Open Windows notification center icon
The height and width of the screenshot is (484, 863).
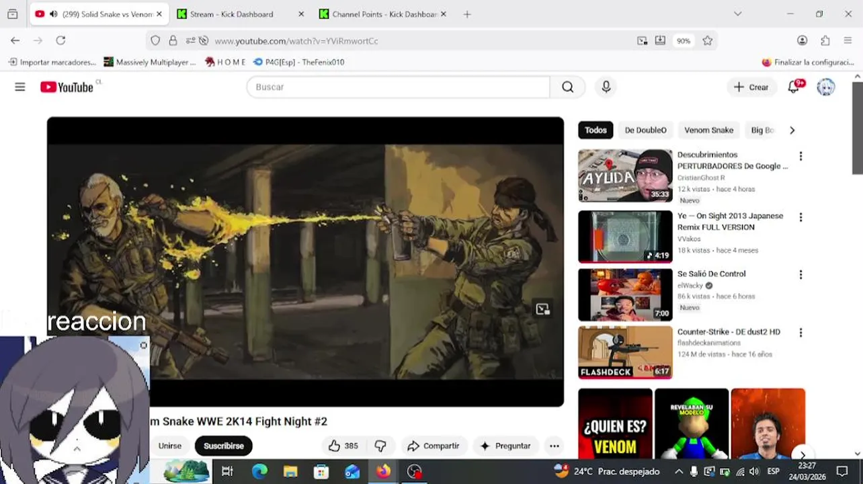coord(842,472)
